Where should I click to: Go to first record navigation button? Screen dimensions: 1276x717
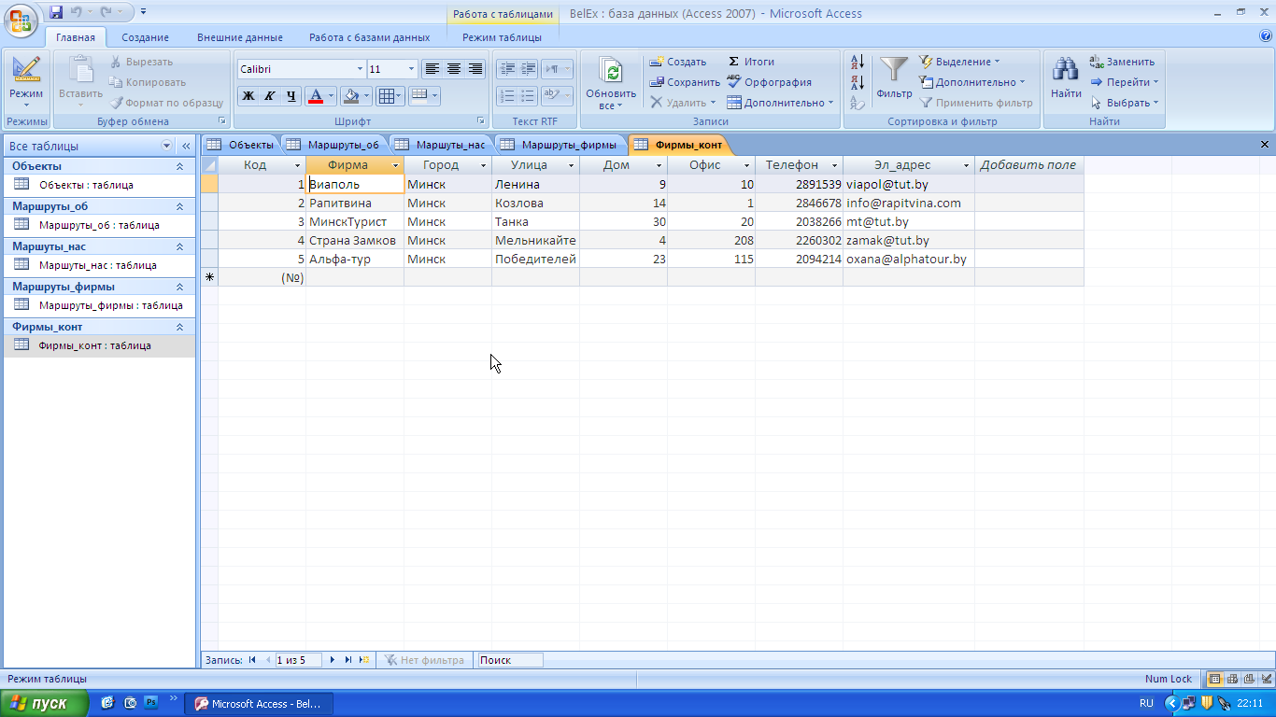(252, 660)
